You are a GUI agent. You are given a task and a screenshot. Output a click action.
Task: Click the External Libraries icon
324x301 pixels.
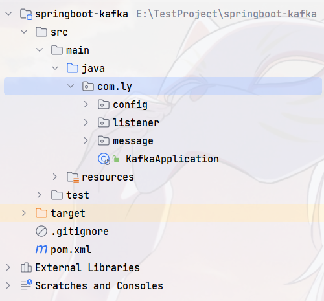pos(26,267)
